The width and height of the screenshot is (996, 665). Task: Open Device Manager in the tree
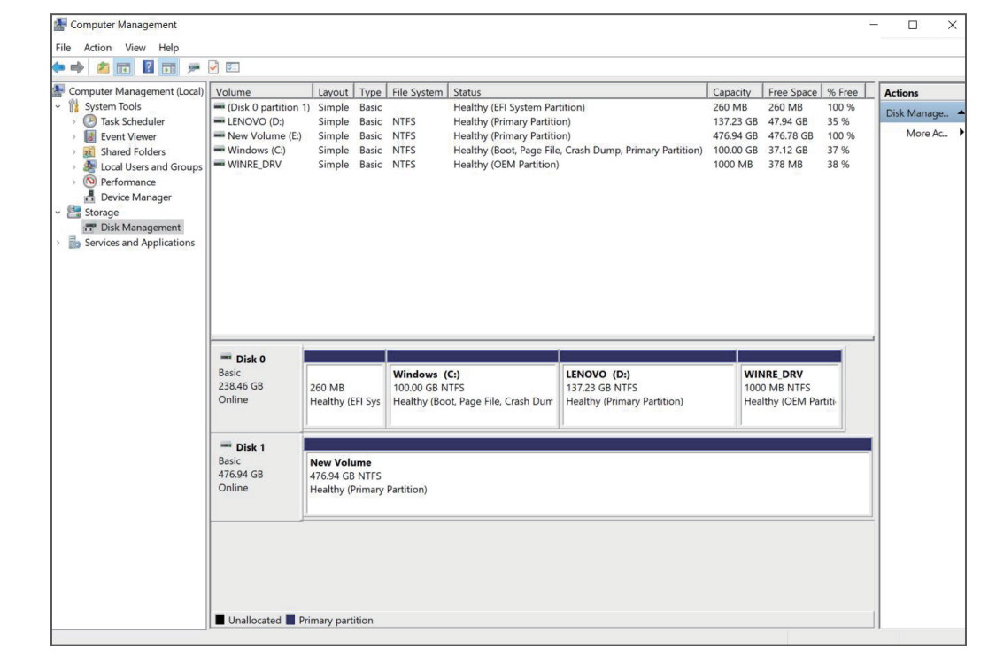click(x=135, y=197)
